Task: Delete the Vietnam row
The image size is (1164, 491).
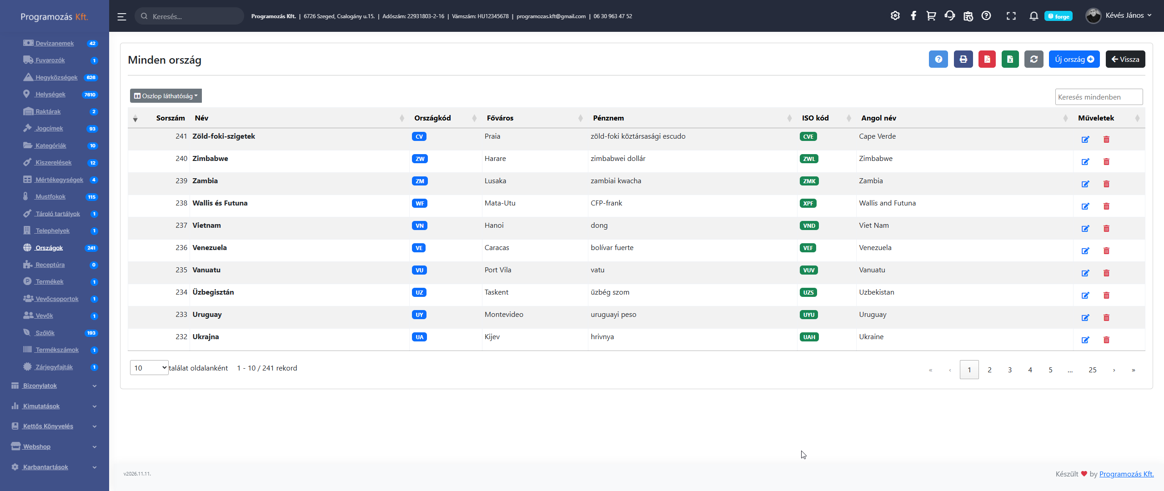Action: pyautogui.click(x=1106, y=229)
